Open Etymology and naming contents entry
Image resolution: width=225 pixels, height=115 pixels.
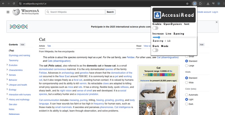(19, 55)
